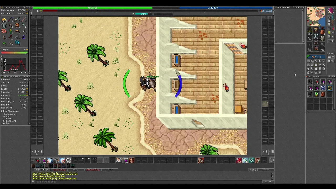Click the brown bag in the Backpack
336x189 pixels.
323,94
